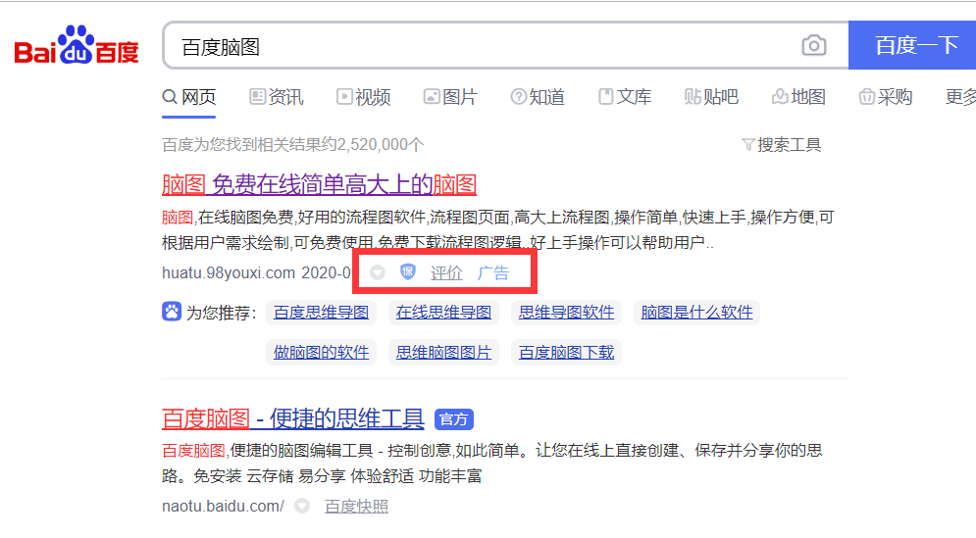
Task: Click the Baidu logo
Action: [x=77, y=46]
